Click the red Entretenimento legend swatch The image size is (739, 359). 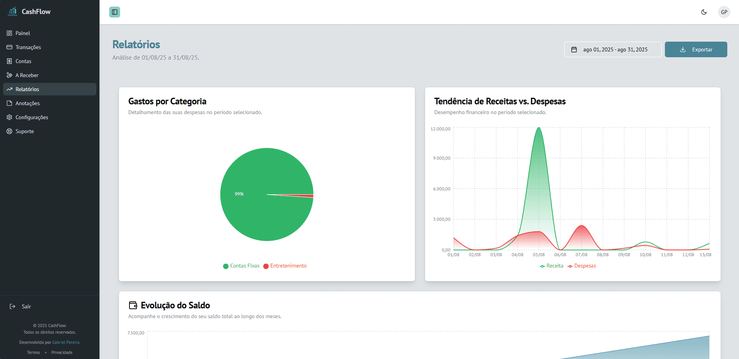click(x=266, y=266)
